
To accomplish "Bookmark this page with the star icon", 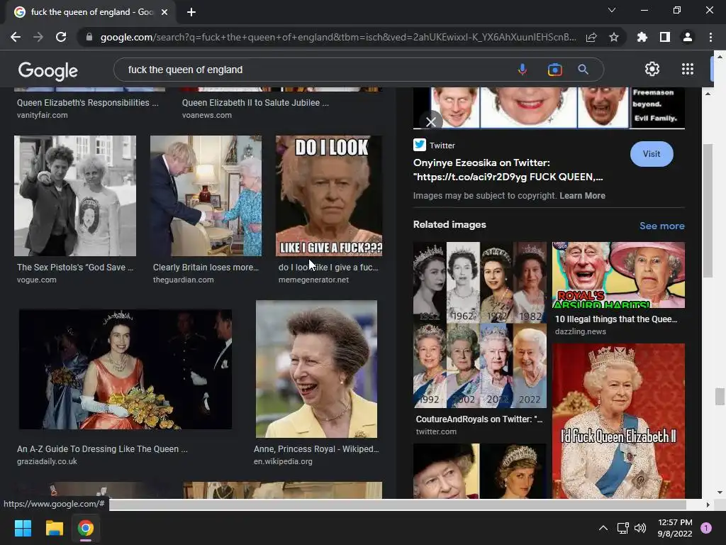I will [613, 37].
